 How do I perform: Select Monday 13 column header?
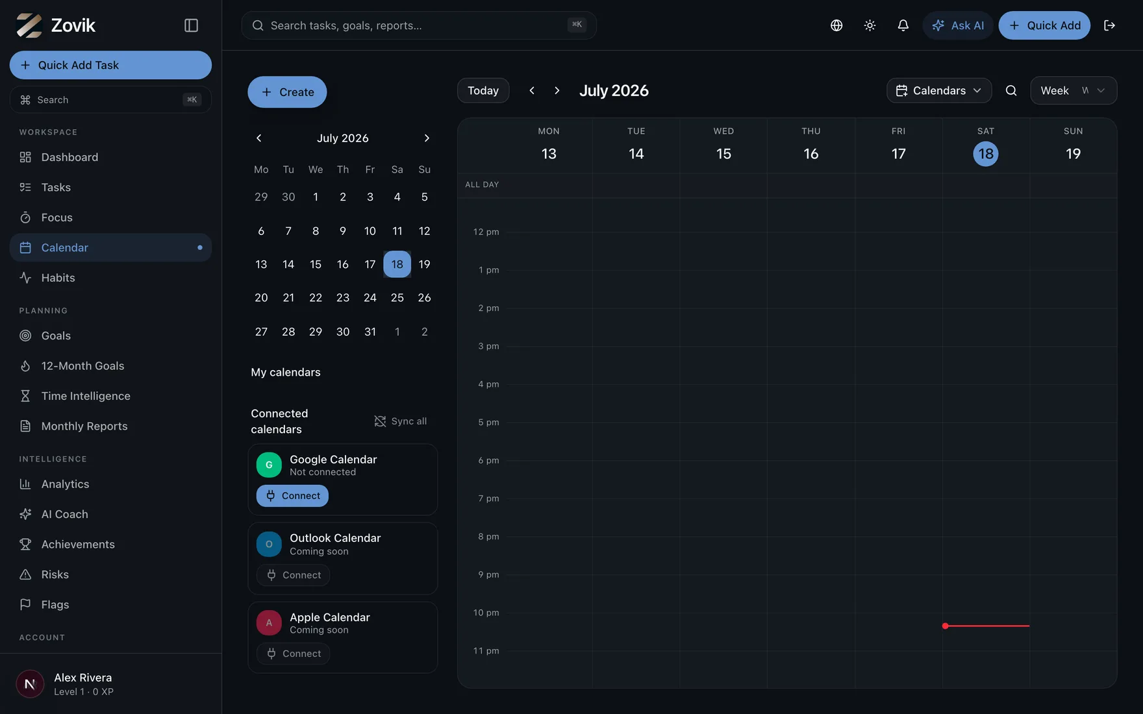pos(549,146)
